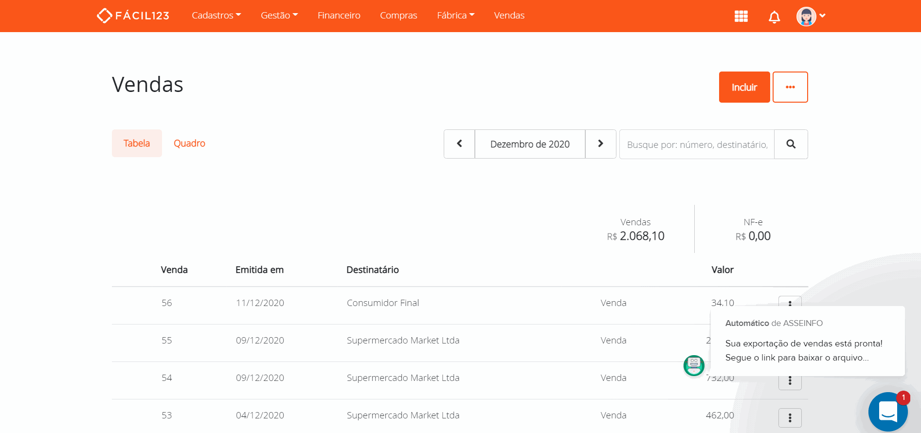Open actions menu for sale 53
The width and height of the screenshot is (921, 433).
(790, 417)
